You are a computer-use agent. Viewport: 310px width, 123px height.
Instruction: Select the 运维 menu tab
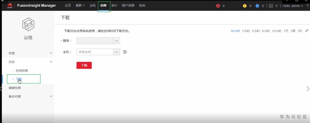103,5
